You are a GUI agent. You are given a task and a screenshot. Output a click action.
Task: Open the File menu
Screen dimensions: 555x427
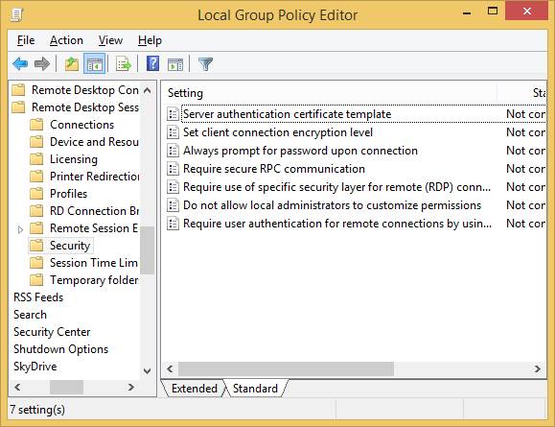(26, 40)
